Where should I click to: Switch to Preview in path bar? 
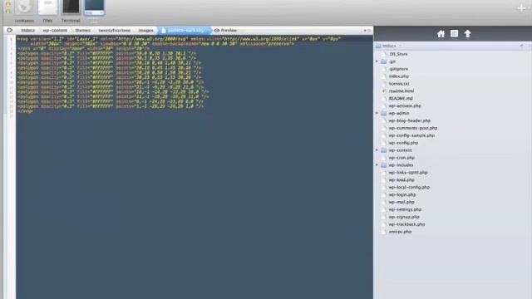point(225,30)
